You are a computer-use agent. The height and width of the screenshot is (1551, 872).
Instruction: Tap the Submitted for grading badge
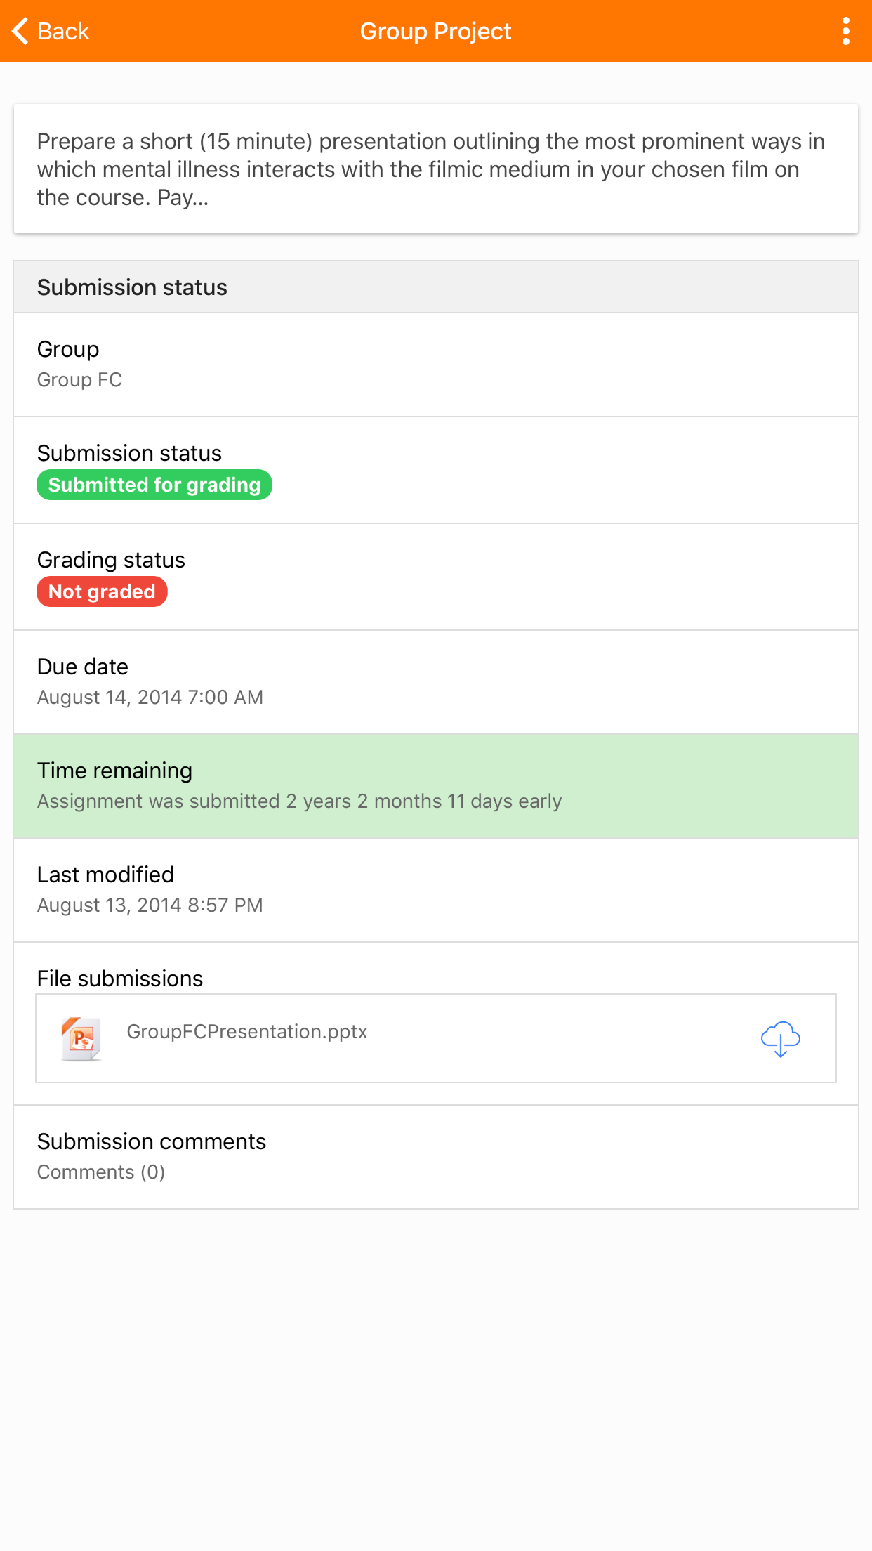click(154, 485)
